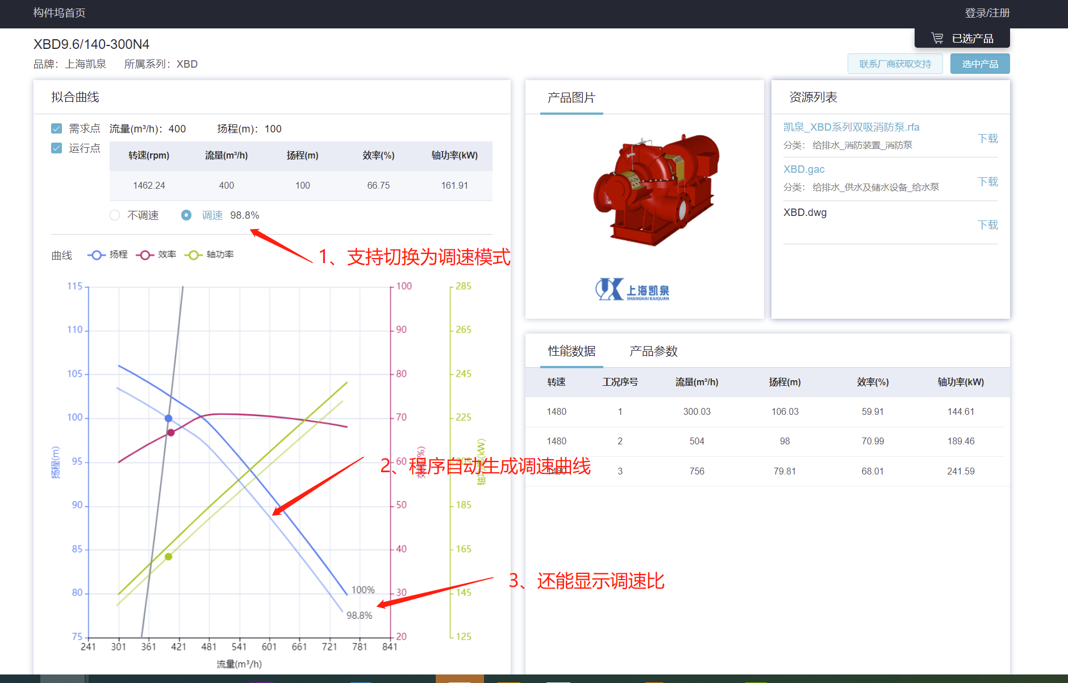The image size is (1068, 683).
Task: Click the 上海凯泉 brand logo
Action: (x=632, y=289)
